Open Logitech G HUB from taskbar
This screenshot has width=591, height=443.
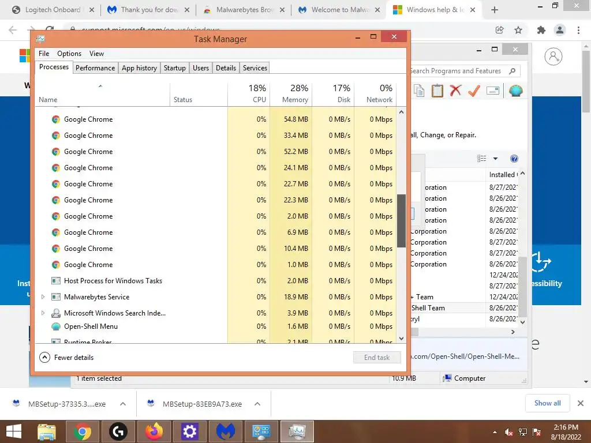point(118,431)
